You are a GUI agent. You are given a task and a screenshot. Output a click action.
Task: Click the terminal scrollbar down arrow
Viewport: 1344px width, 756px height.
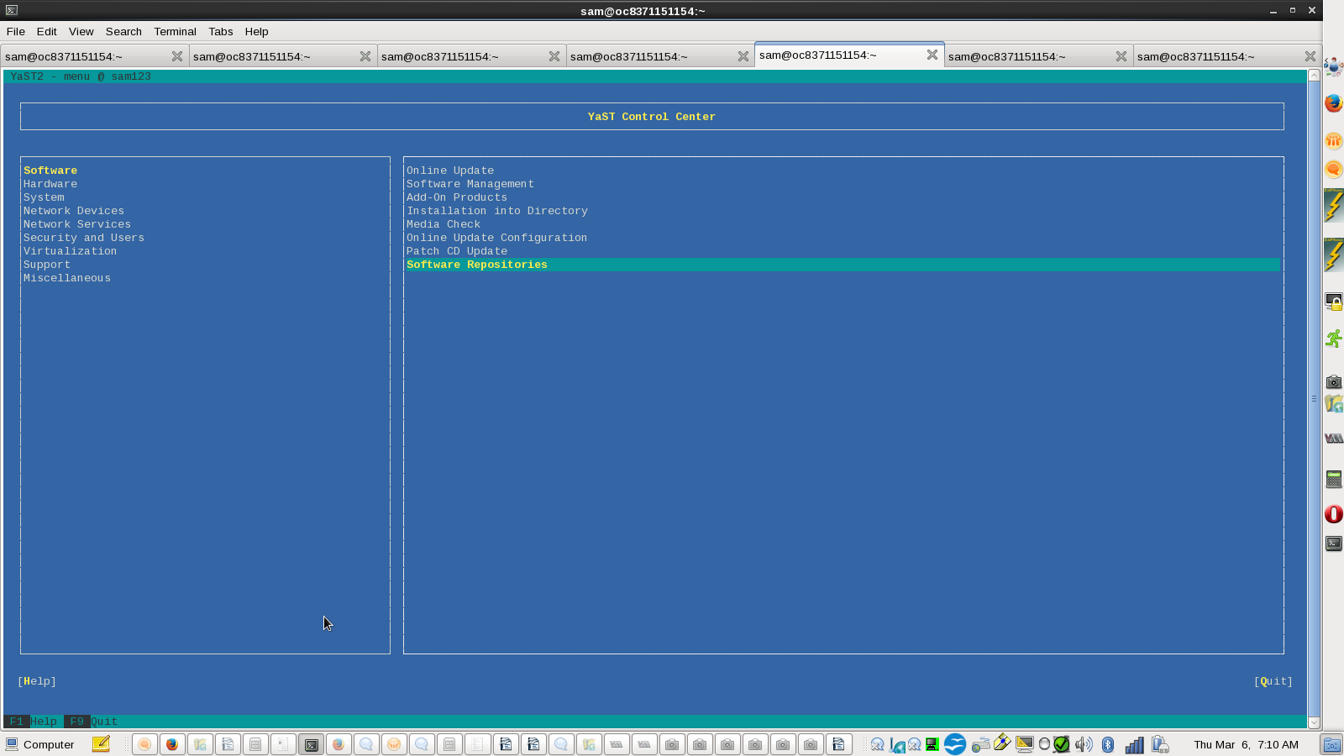pyautogui.click(x=1315, y=722)
